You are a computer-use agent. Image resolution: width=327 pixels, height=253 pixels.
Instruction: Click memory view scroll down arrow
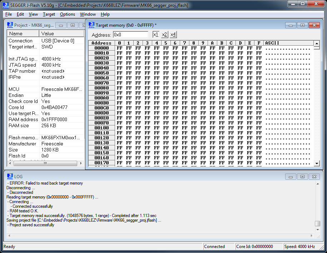(x=317, y=164)
